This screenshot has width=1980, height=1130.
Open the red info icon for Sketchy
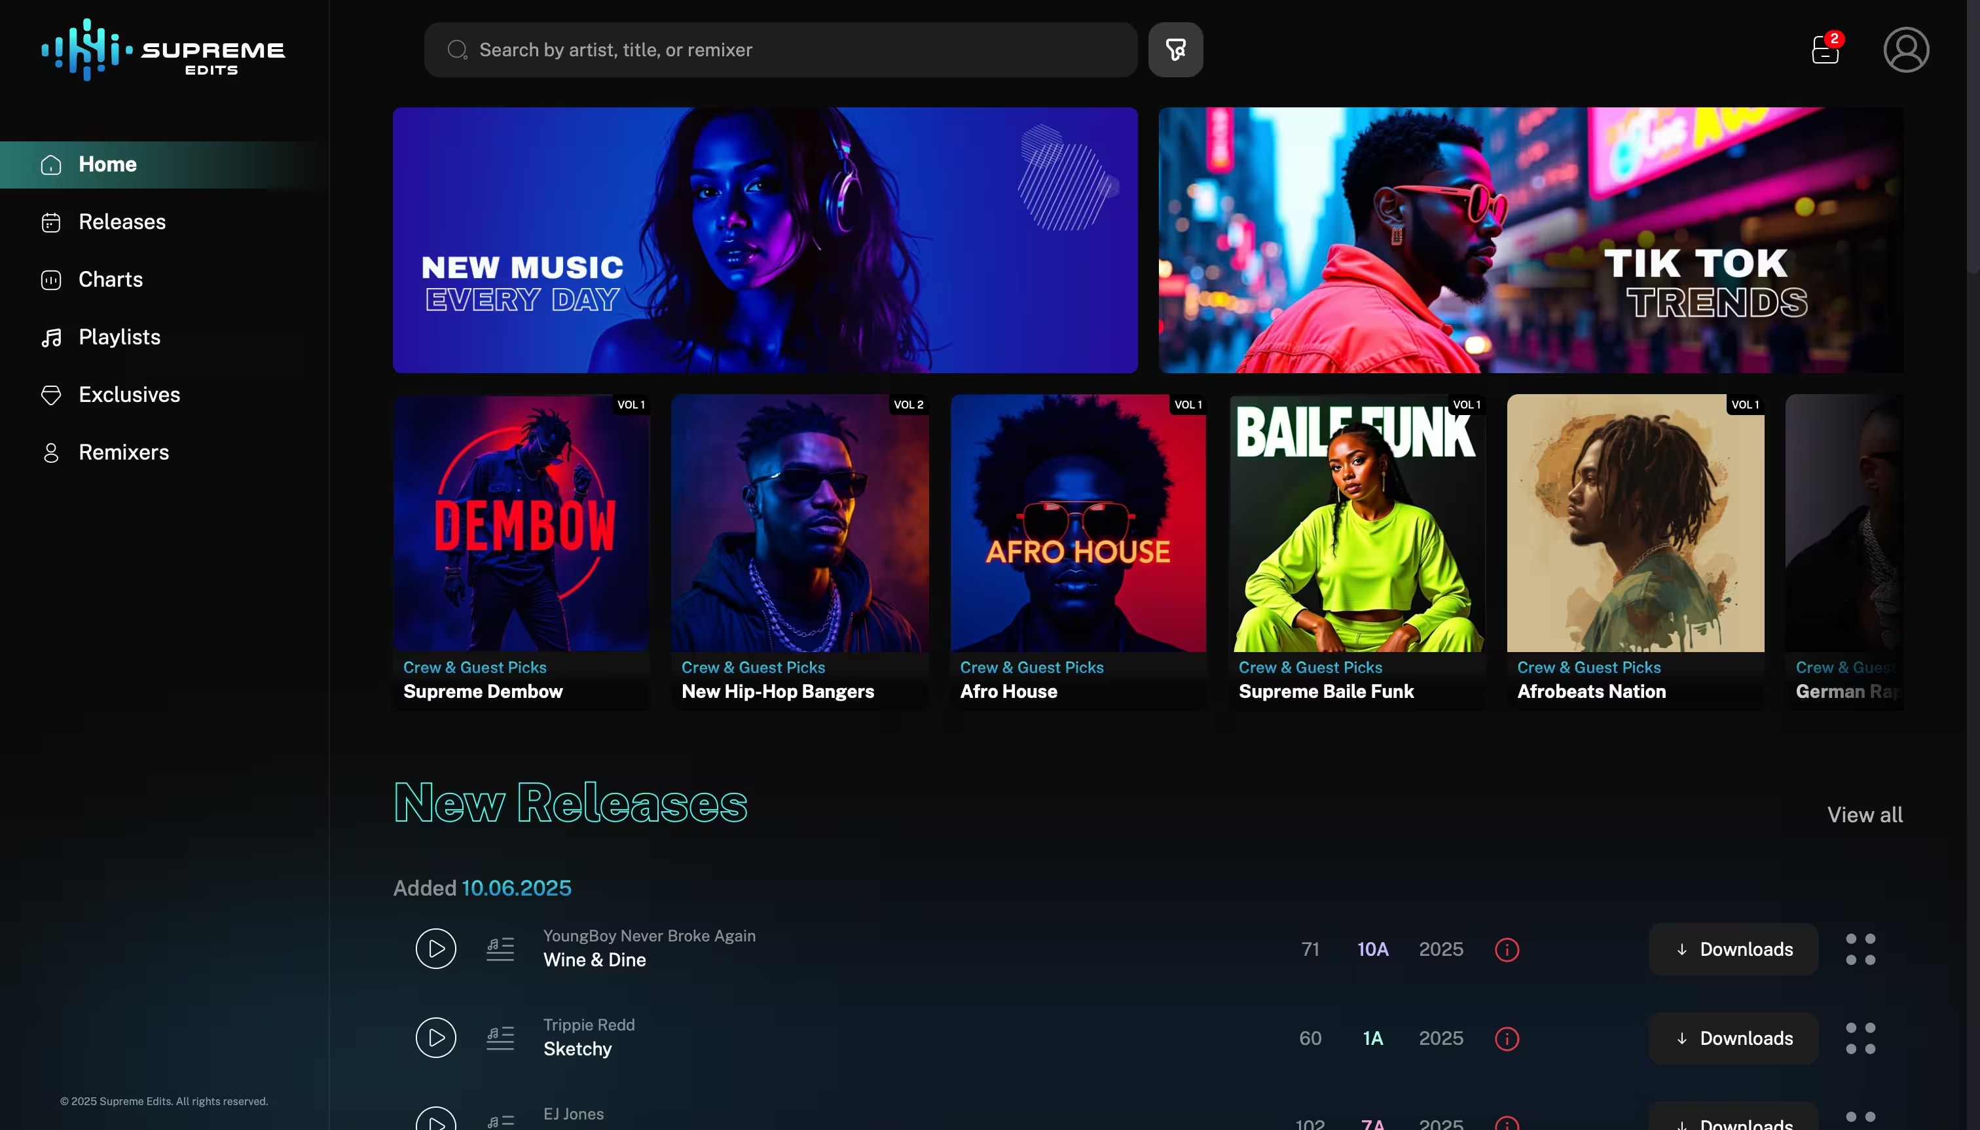(1506, 1038)
